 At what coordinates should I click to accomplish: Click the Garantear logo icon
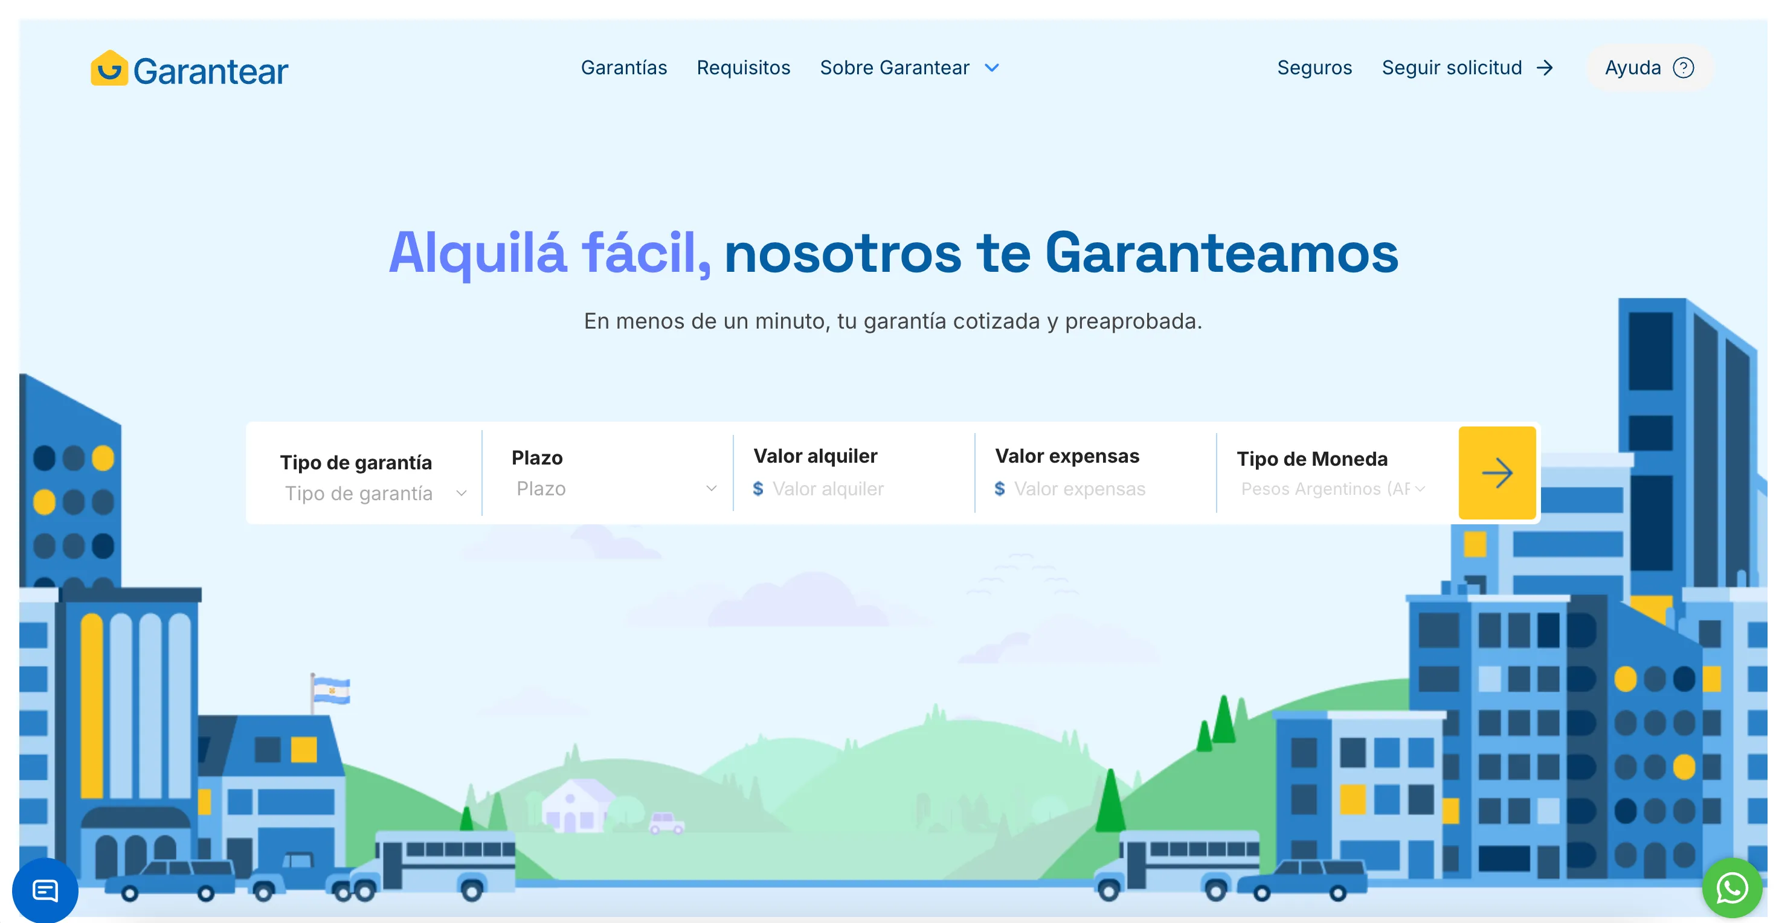point(111,68)
